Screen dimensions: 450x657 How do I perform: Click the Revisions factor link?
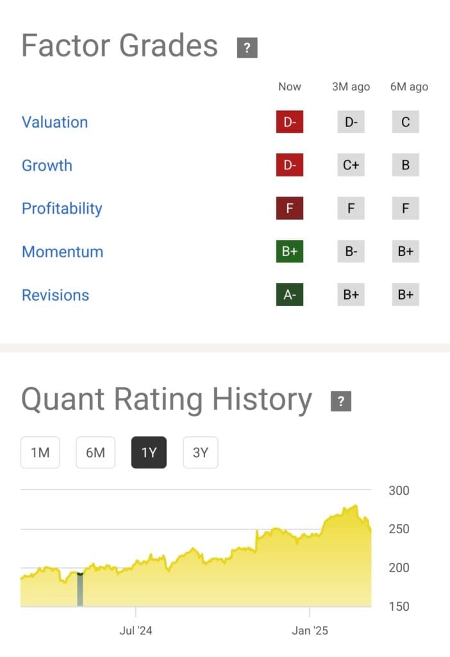55,294
